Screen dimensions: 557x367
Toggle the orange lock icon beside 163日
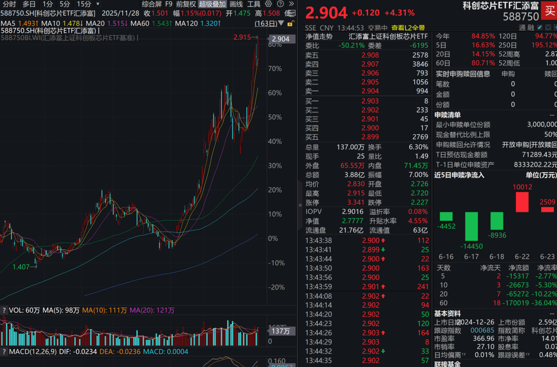(x=290, y=23)
